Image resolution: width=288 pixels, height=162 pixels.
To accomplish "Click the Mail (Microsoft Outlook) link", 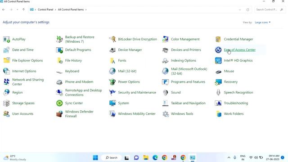I will coord(189,71).
